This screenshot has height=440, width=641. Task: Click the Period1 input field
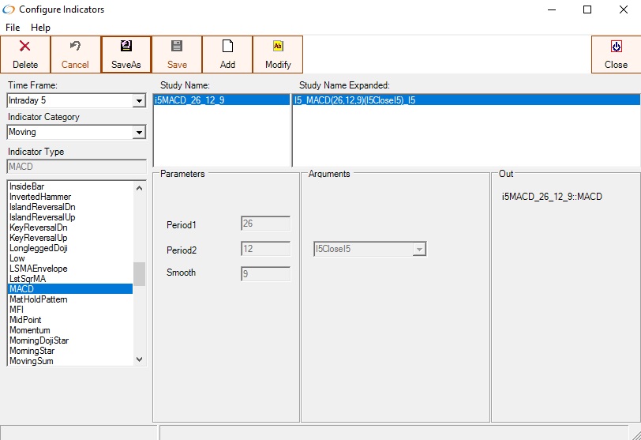265,224
